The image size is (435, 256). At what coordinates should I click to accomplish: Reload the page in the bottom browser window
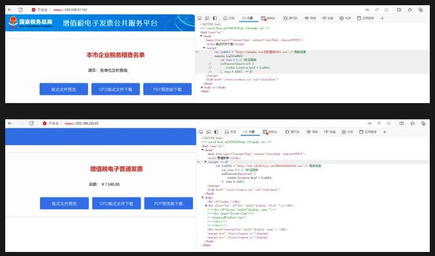pos(31,123)
